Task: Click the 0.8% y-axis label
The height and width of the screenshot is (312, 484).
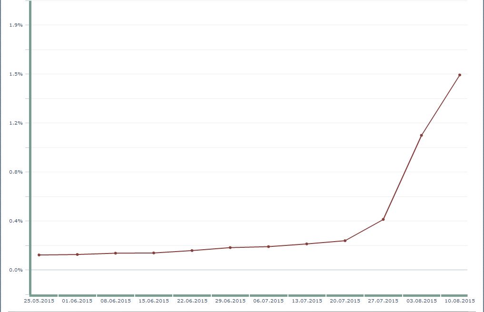Action: click(x=16, y=172)
